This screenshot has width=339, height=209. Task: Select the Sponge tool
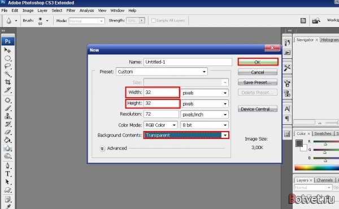(x=7, y=156)
